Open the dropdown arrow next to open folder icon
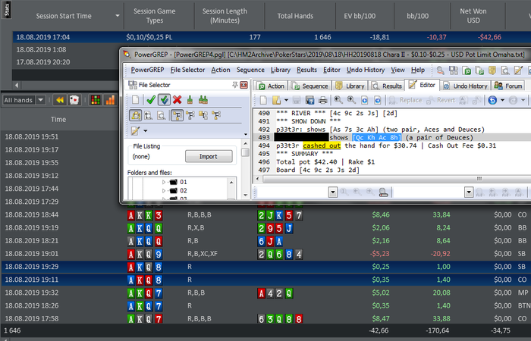Screen dimensions: 531x341 pos(286,100)
